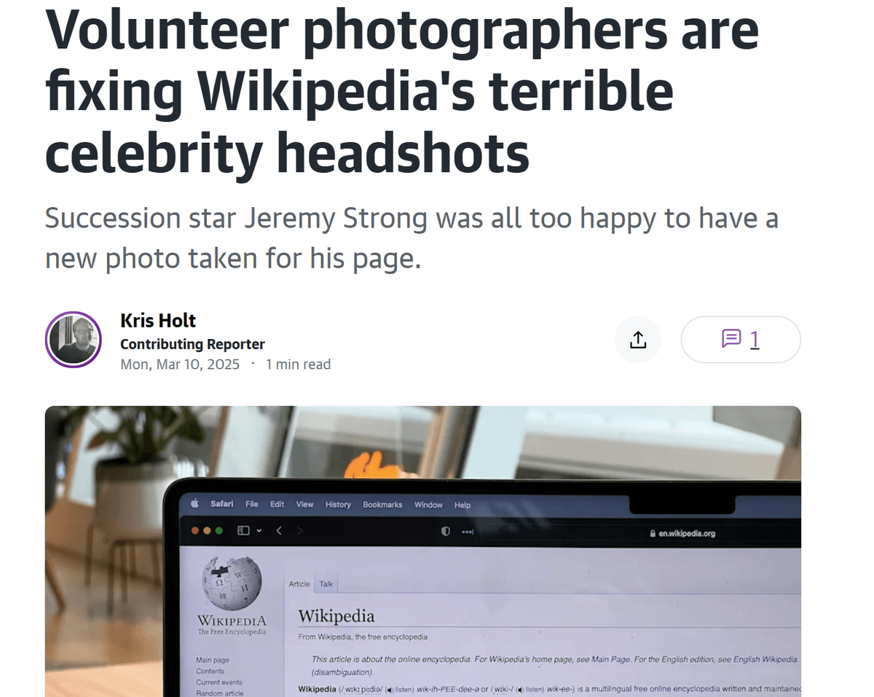
Task: Open the Bookmarks menu in Safari
Action: tap(382, 505)
